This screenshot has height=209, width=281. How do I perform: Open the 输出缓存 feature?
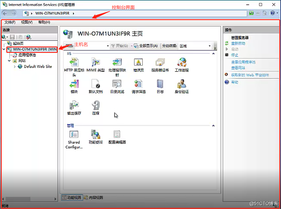(74, 108)
